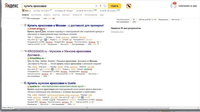Click Google+ icon in kross-shop.ru stats
Image resolution: width=200 pixels, height=112 pixels.
click(x=37, y=40)
